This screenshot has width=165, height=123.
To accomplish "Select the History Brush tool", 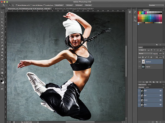I will pos(2,42).
